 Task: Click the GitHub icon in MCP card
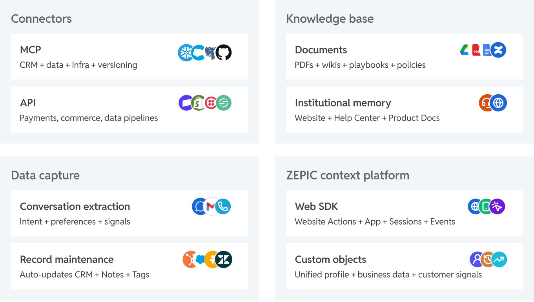click(x=224, y=53)
